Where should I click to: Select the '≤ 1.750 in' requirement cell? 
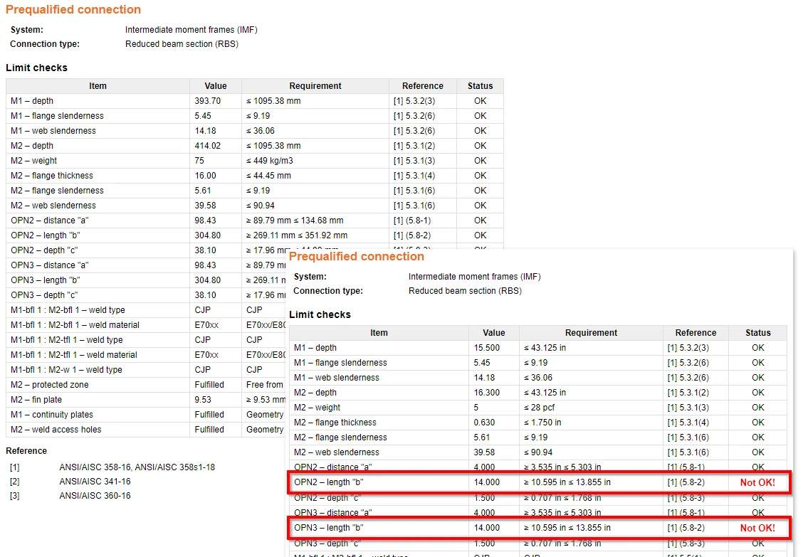coord(542,422)
